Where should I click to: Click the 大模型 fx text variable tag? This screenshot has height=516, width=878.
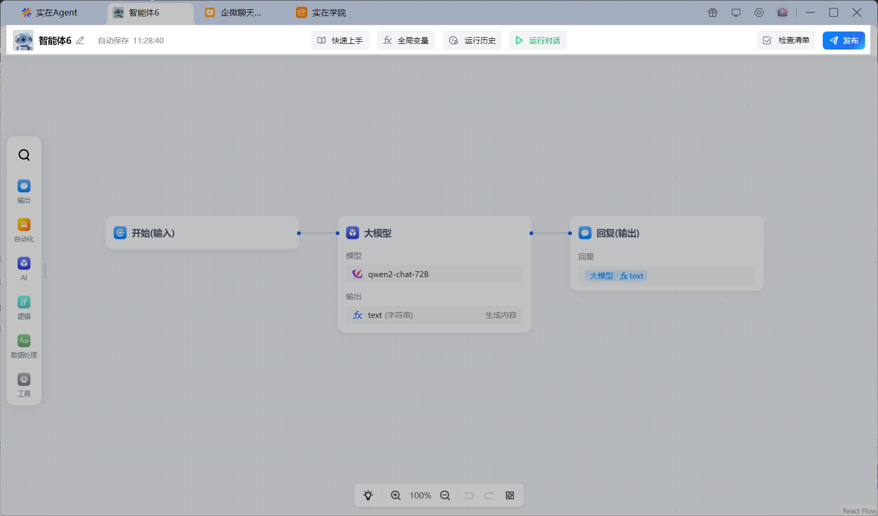616,276
